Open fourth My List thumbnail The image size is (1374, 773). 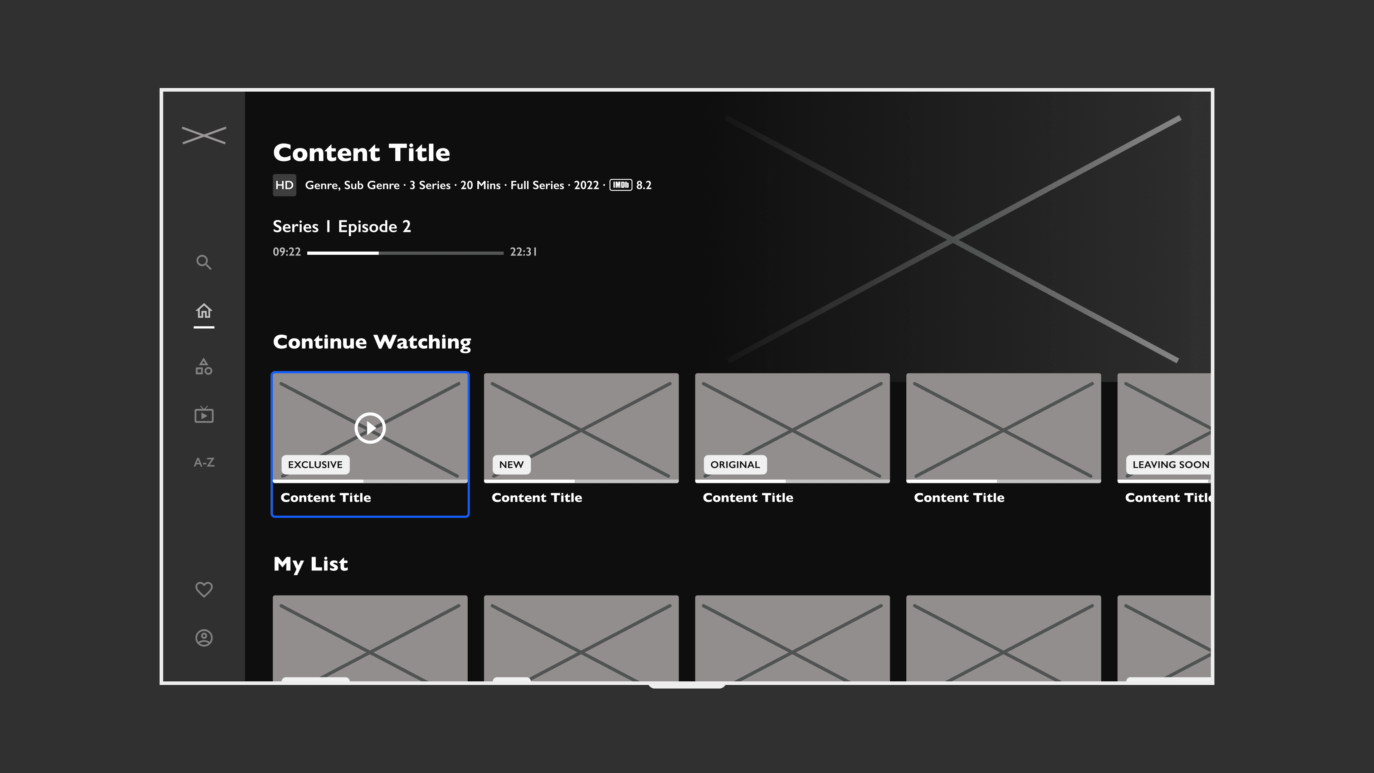click(x=1004, y=638)
